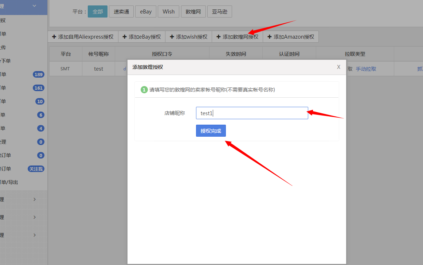
Task: Collapse the expanded sidebar section via down chevron
Action: 35,6
